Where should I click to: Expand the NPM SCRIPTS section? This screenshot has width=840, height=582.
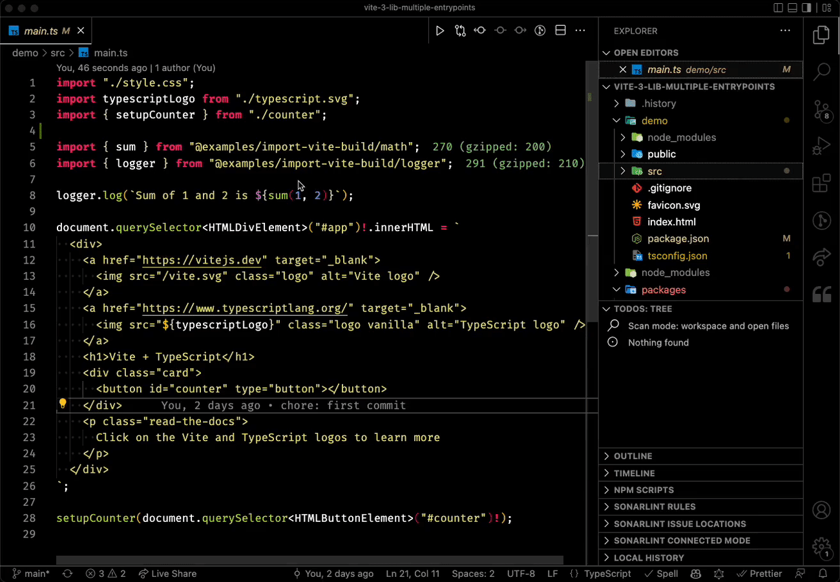[x=643, y=490]
